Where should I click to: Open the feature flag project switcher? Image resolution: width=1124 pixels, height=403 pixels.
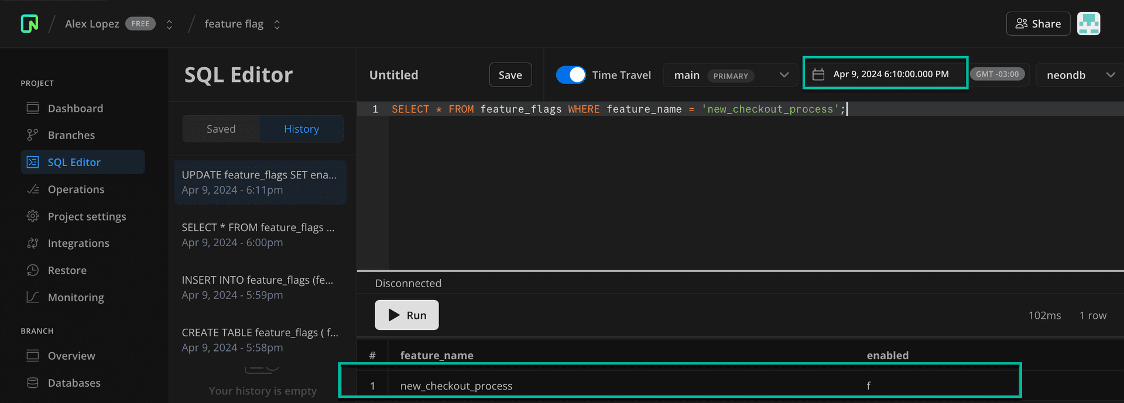click(x=277, y=25)
